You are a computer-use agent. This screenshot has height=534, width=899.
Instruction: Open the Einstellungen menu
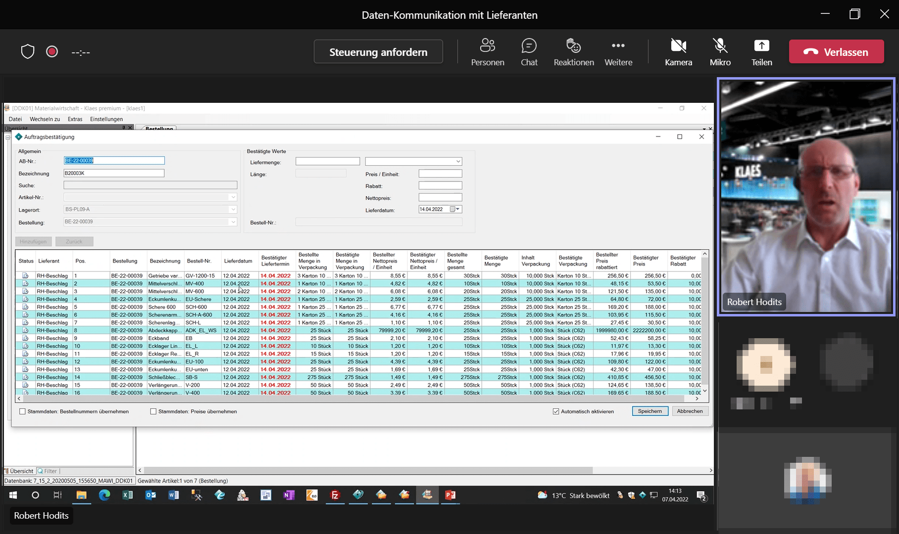point(106,119)
